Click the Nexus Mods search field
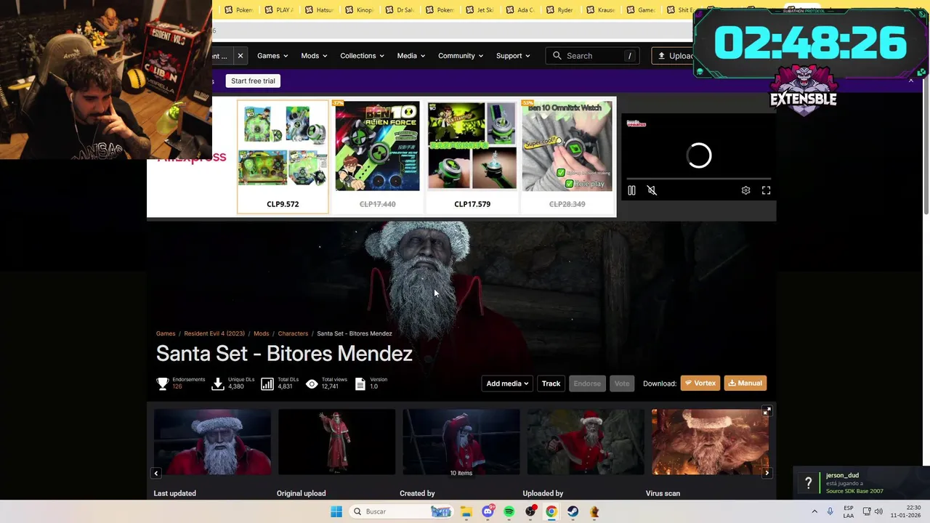The image size is (930, 523). (592, 56)
